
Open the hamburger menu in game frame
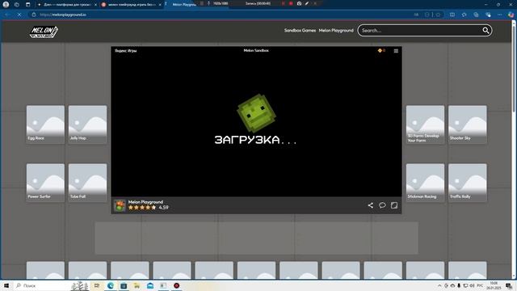396,51
